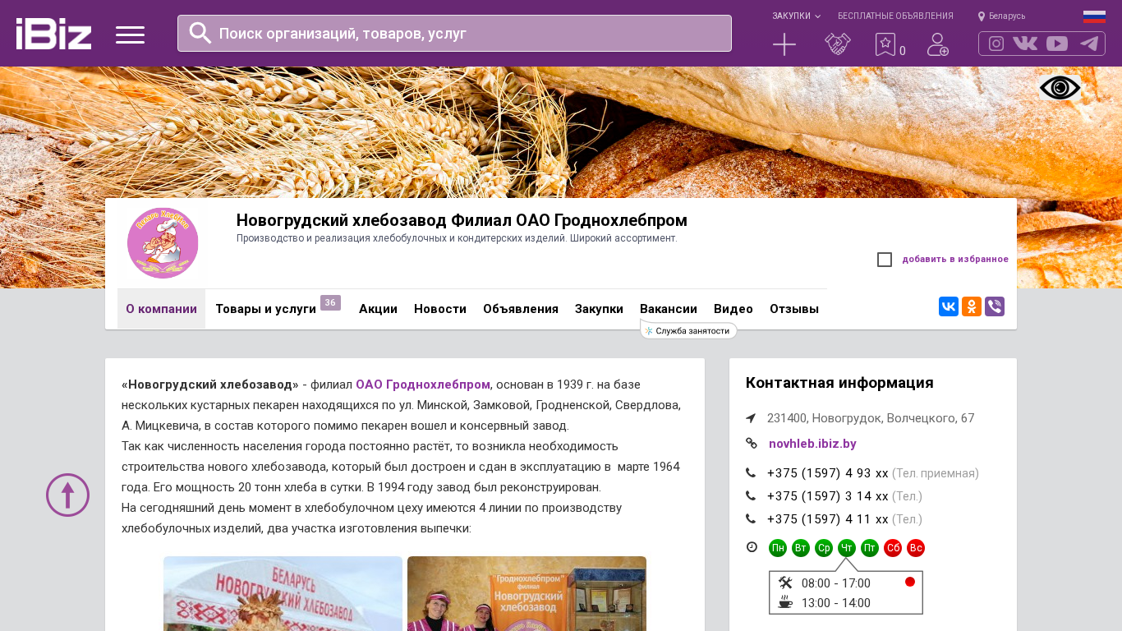The height and width of the screenshot is (631, 1122).
Task: Visit novhleb.ibiz.by website link
Action: 812,444
